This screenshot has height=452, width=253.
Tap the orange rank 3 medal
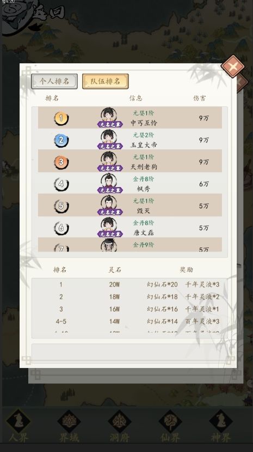click(61, 162)
